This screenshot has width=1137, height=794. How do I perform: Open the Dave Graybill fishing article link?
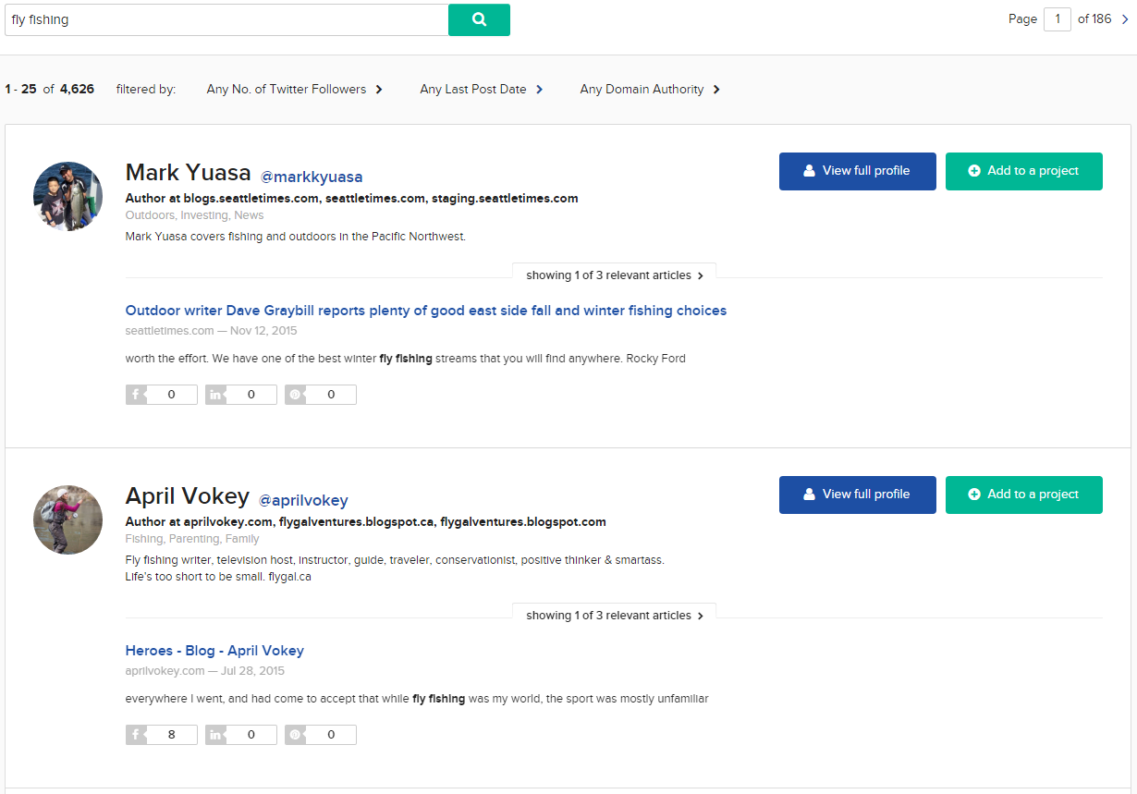click(x=426, y=311)
